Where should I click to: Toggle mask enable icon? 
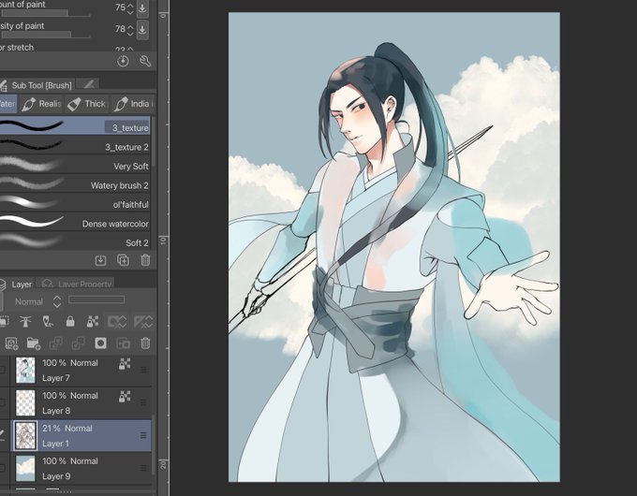[117, 322]
